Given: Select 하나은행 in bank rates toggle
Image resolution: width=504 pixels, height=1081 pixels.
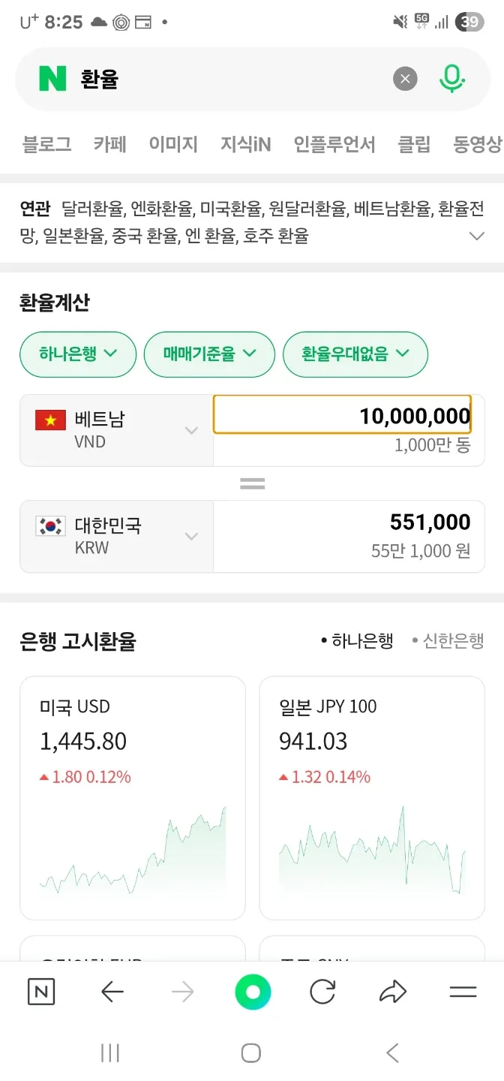Looking at the screenshot, I should (357, 641).
